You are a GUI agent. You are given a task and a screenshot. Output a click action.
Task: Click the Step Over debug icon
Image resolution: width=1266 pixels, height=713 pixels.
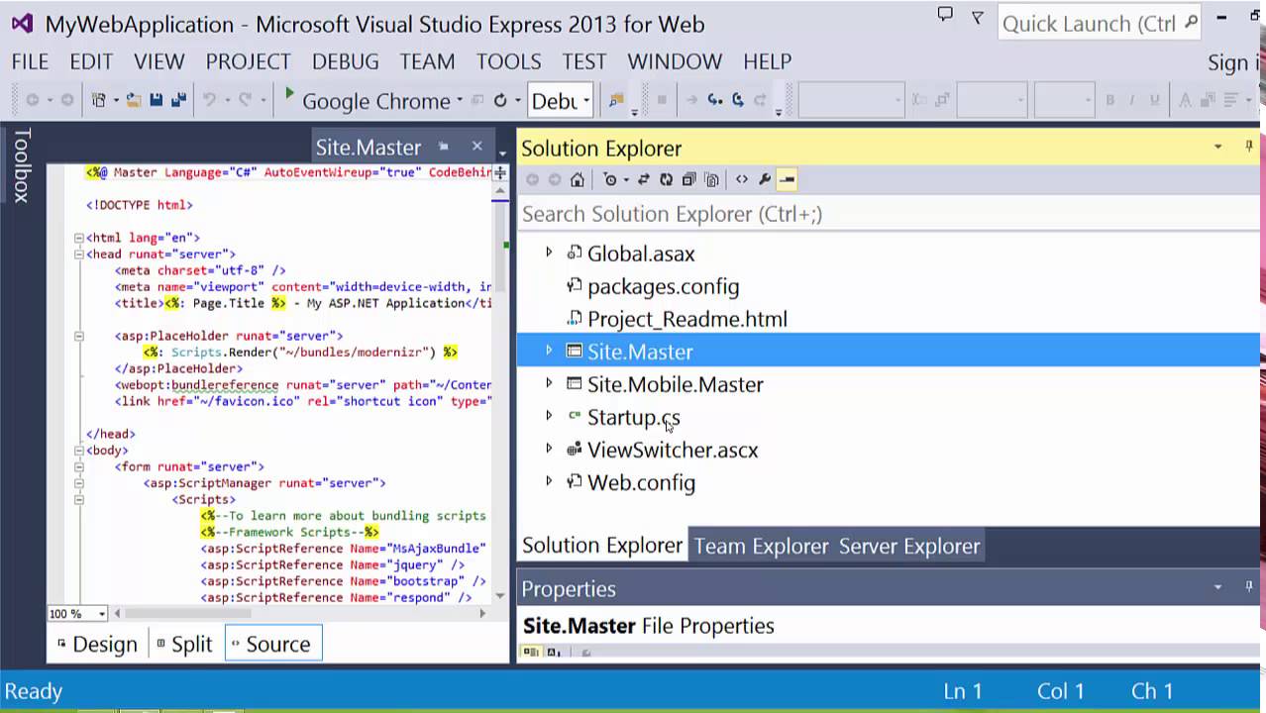pyautogui.click(x=738, y=100)
